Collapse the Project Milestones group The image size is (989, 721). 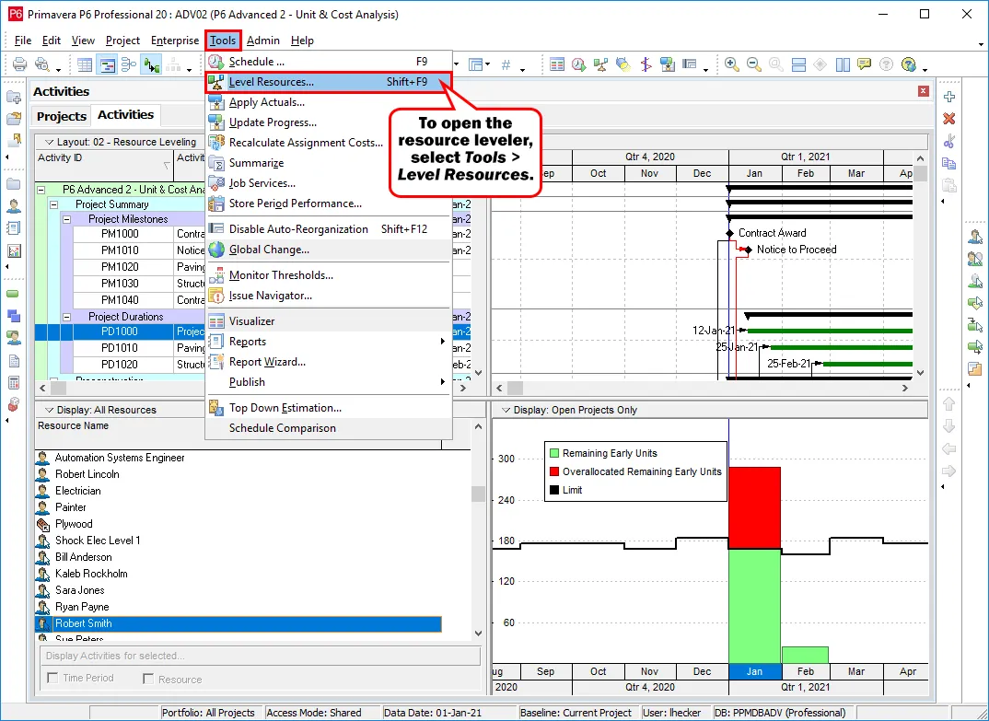coord(66,220)
